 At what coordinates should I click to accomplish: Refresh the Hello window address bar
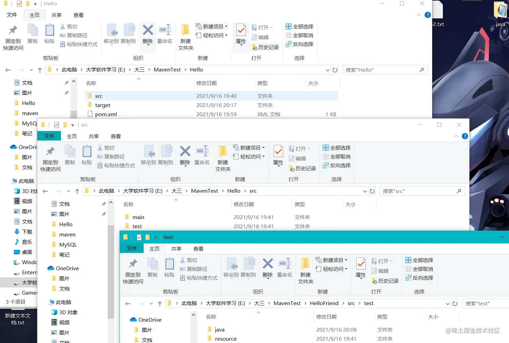335,70
